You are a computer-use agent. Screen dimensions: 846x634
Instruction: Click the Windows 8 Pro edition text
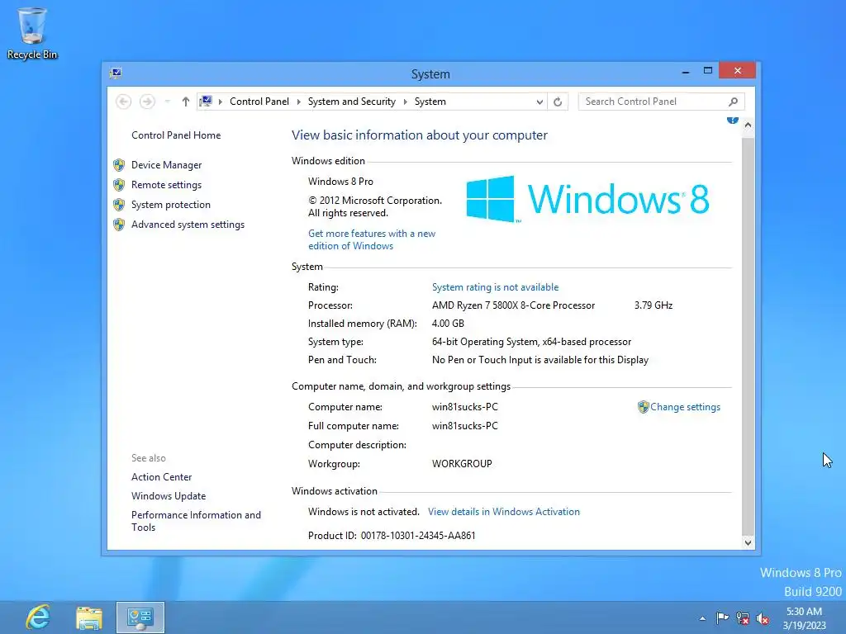340,182
